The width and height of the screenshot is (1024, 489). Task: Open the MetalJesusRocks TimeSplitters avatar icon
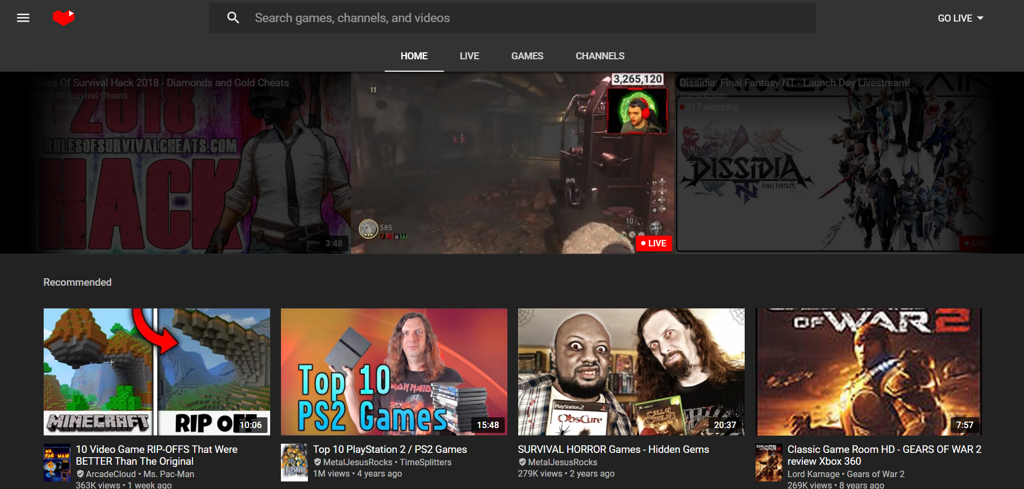(294, 463)
